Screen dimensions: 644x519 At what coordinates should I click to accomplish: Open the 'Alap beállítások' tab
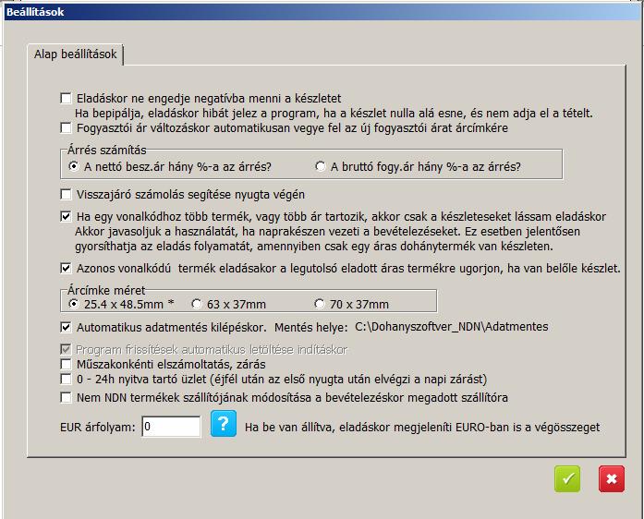click(x=76, y=54)
